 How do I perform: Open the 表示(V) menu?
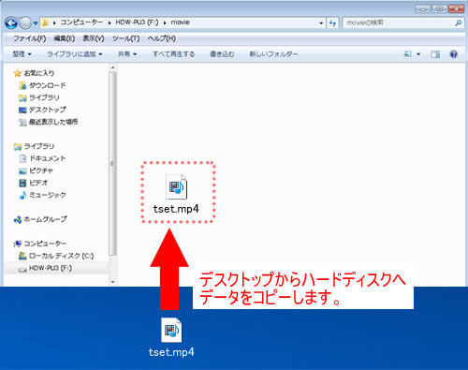[94, 38]
